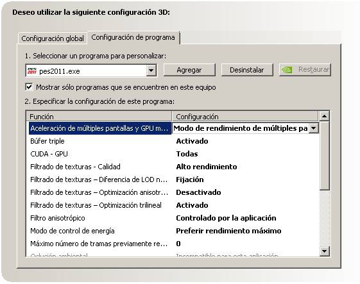Click the Activado value for Búfer triple

[x=192, y=141]
